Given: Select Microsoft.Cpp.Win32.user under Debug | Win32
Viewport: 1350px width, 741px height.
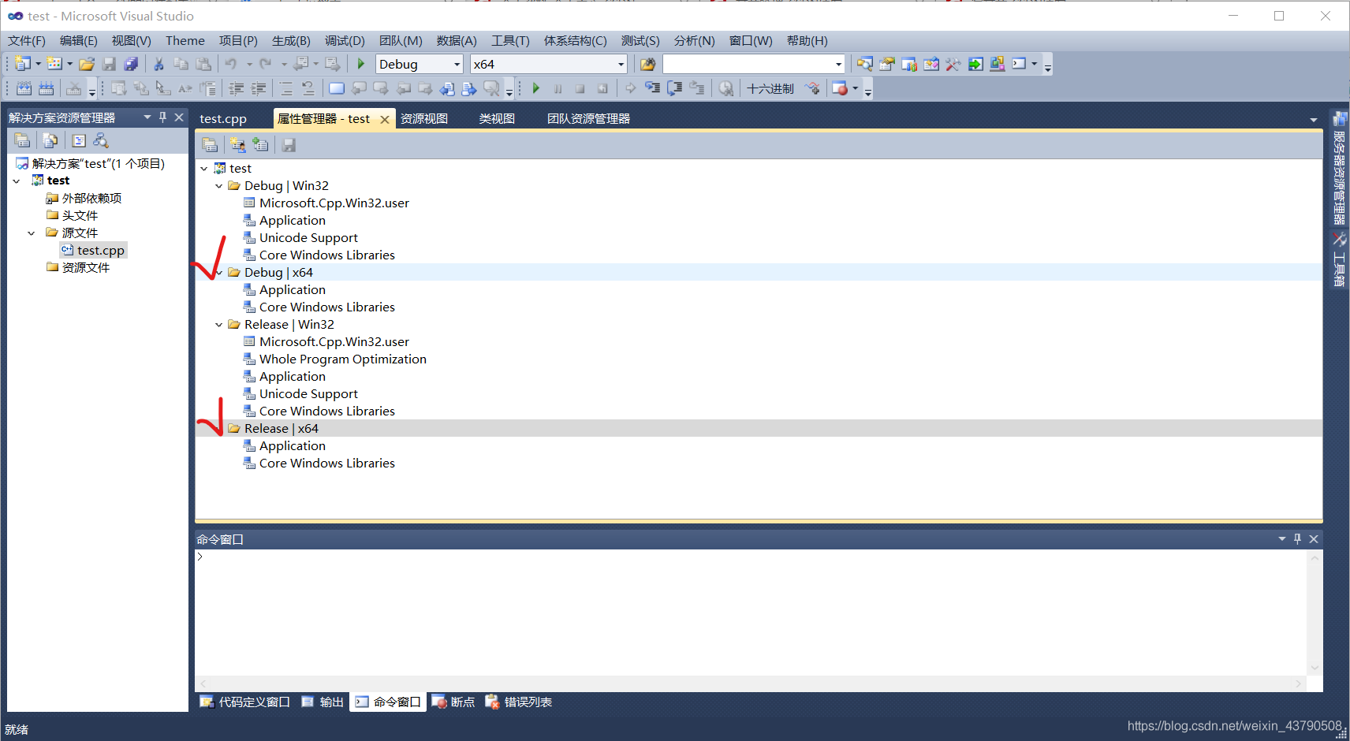Looking at the screenshot, I should 334,203.
